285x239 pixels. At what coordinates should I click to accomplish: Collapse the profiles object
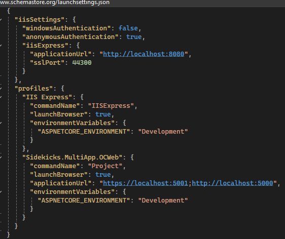(x=1, y=89)
